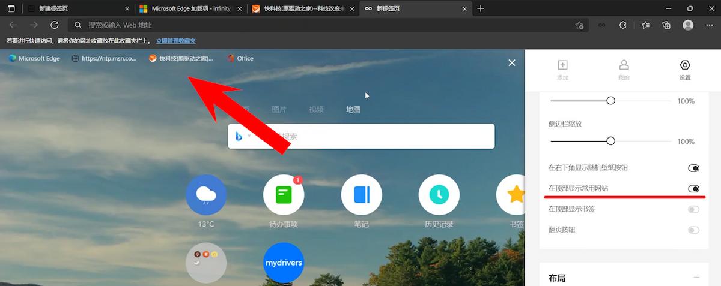This screenshot has width=721, height=286.
Task: Select the 地图 search category
Action: pos(353,109)
